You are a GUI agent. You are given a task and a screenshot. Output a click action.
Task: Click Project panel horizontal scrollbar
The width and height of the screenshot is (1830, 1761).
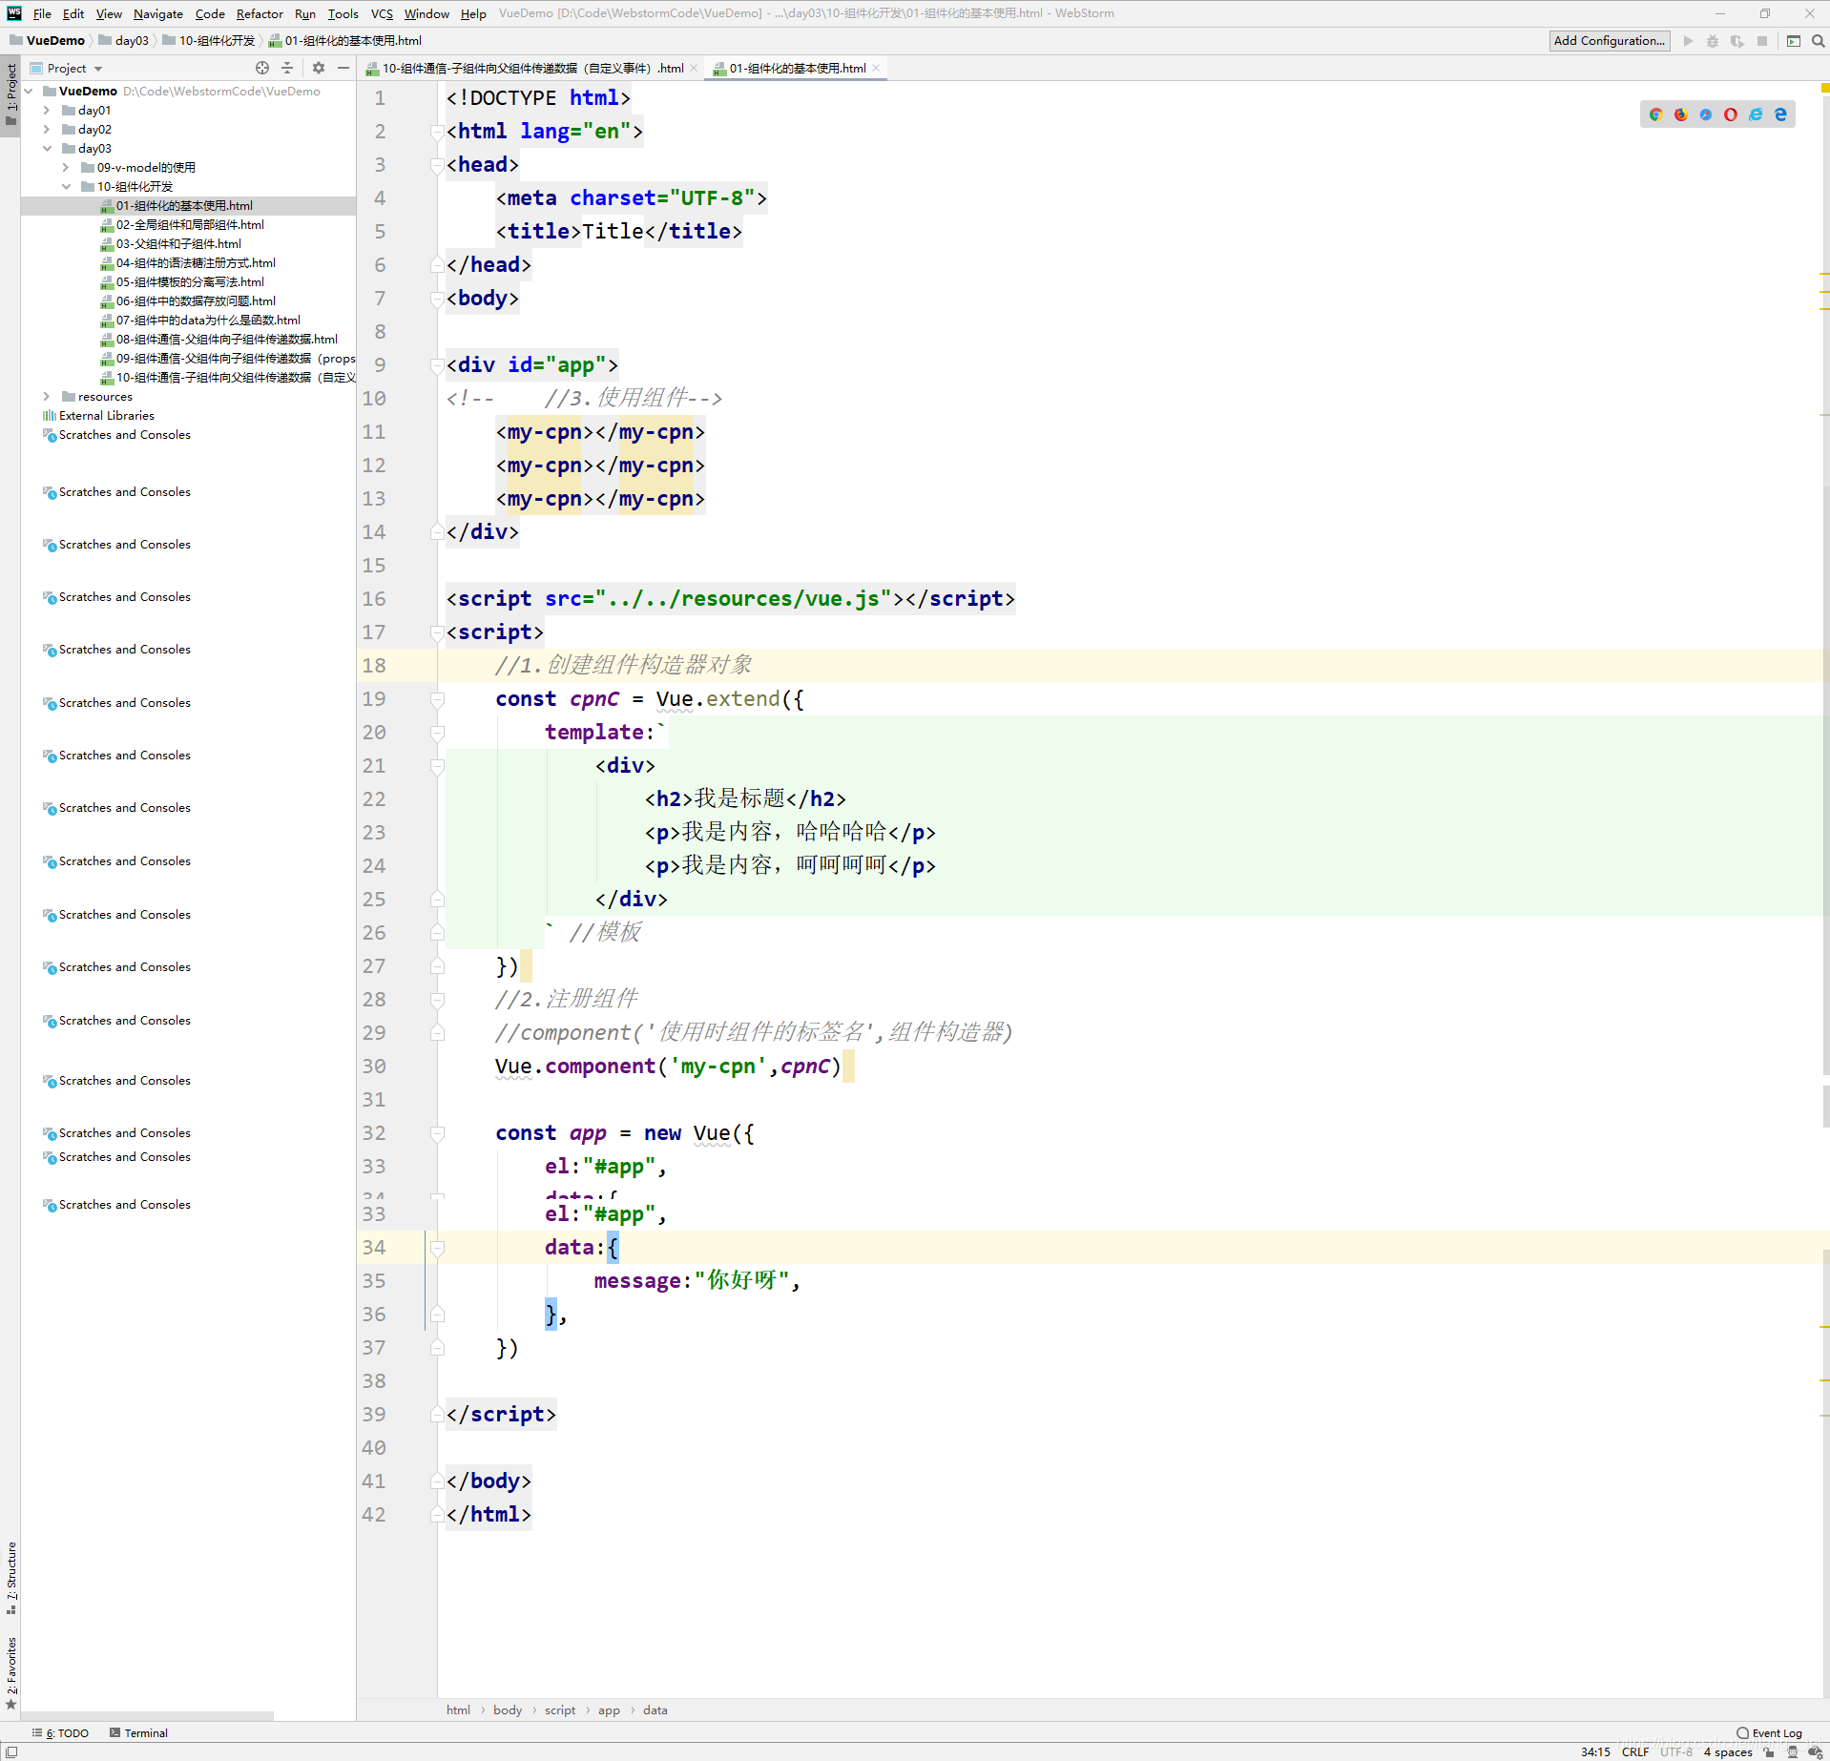point(146,1716)
